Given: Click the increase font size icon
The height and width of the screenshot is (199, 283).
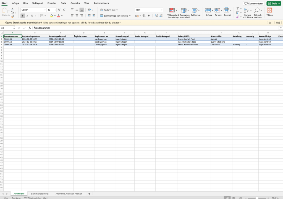Looking at the screenshot, I should [59, 10].
